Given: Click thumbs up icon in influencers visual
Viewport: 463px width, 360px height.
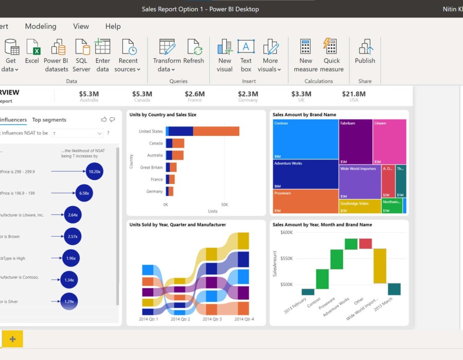Looking at the screenshot, I should [x=104, y=119].
